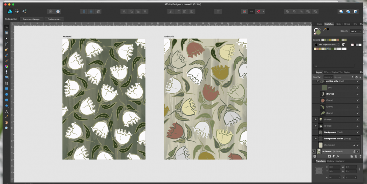Expand the background circles group
The image size is (367, 184).
(x=316, y=139)
